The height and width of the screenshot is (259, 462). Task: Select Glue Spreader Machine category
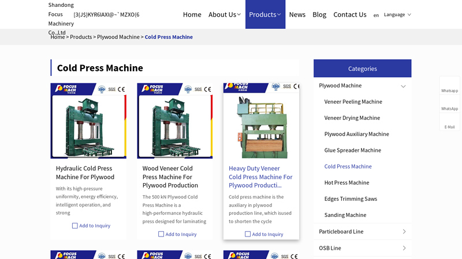pyautogui.click(x=352, y=150)
